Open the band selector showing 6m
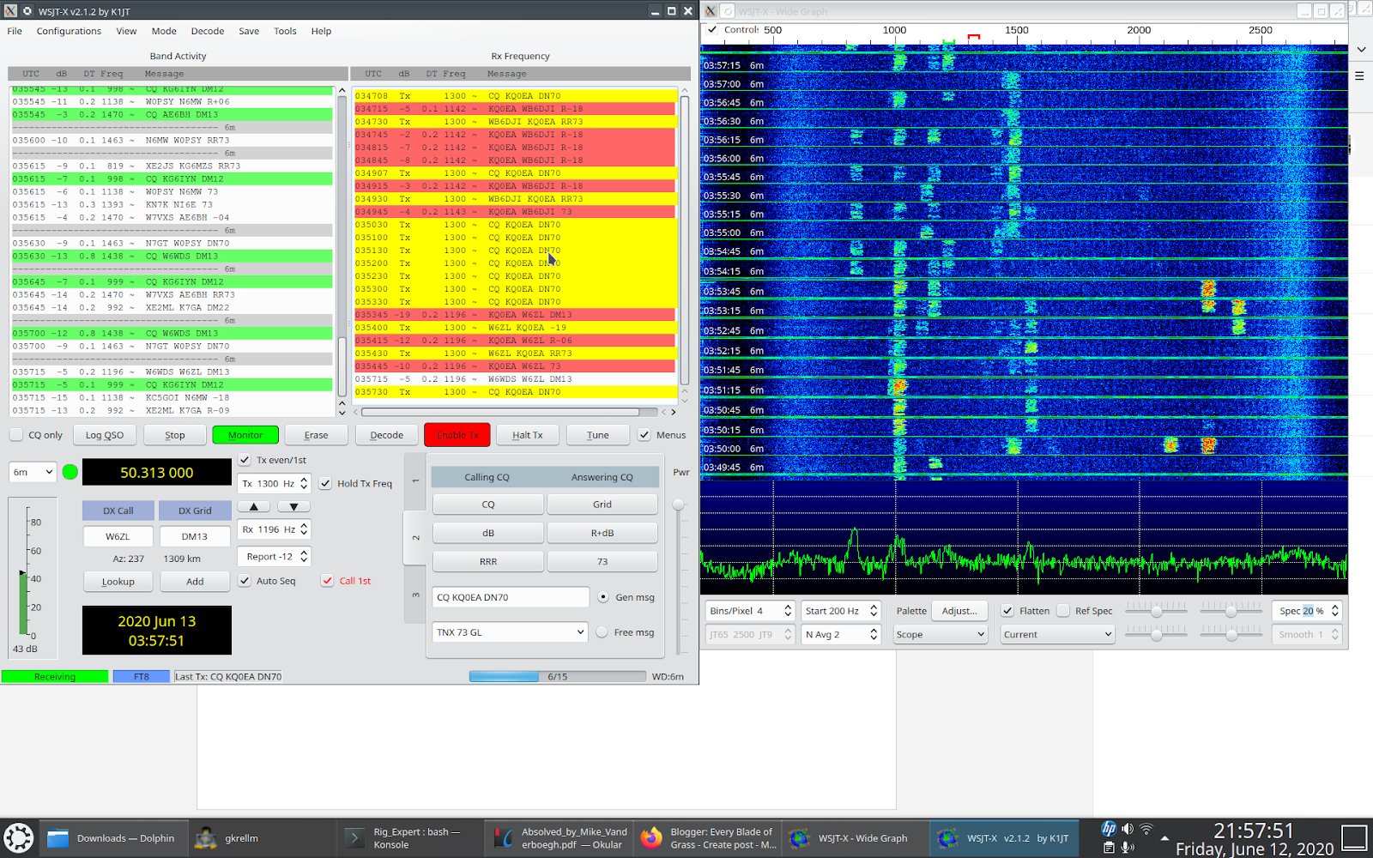Image resolution: width=1373 pixels, height=858 pixels. point(32,472)
